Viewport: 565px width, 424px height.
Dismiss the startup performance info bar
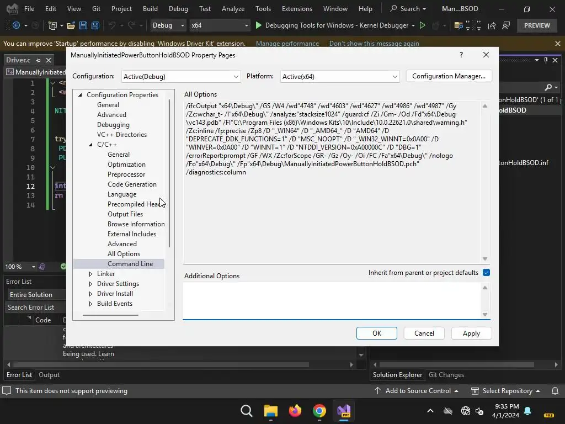pyautogui.click(x=558, y=44)
